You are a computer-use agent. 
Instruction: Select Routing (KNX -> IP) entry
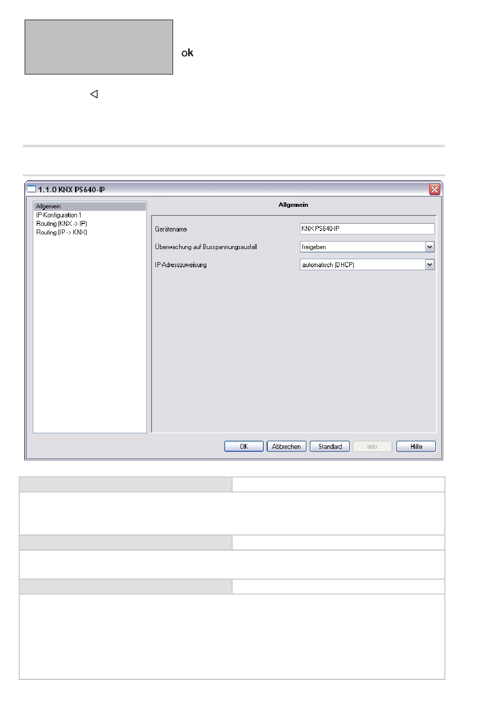[x=61, y=223]
